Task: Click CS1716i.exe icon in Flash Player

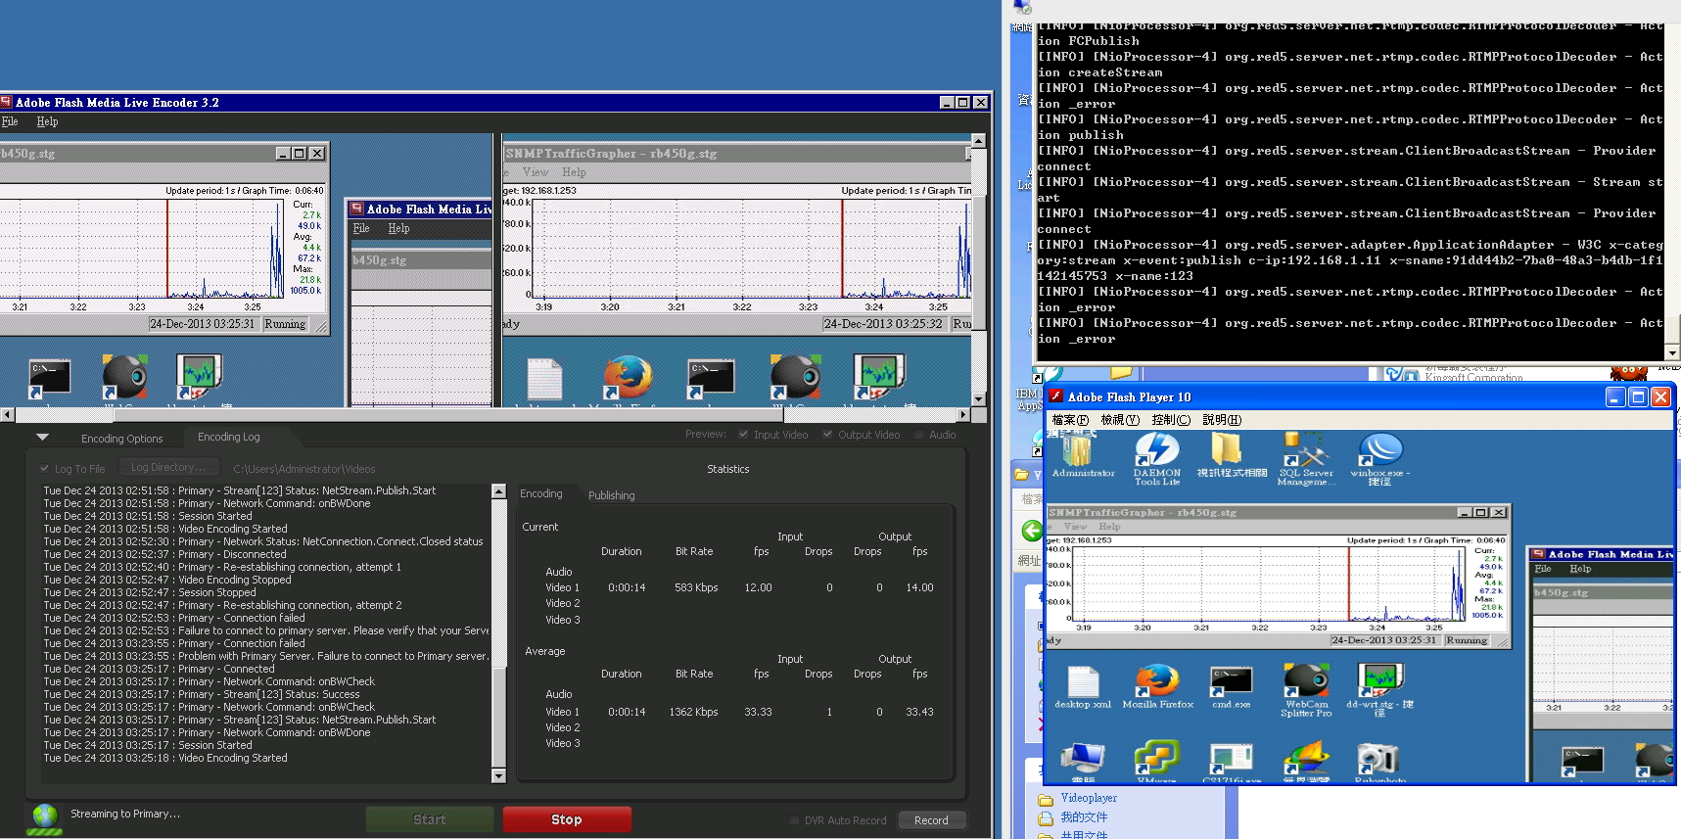Action: pyautogui.click(x=1231, y=759)
